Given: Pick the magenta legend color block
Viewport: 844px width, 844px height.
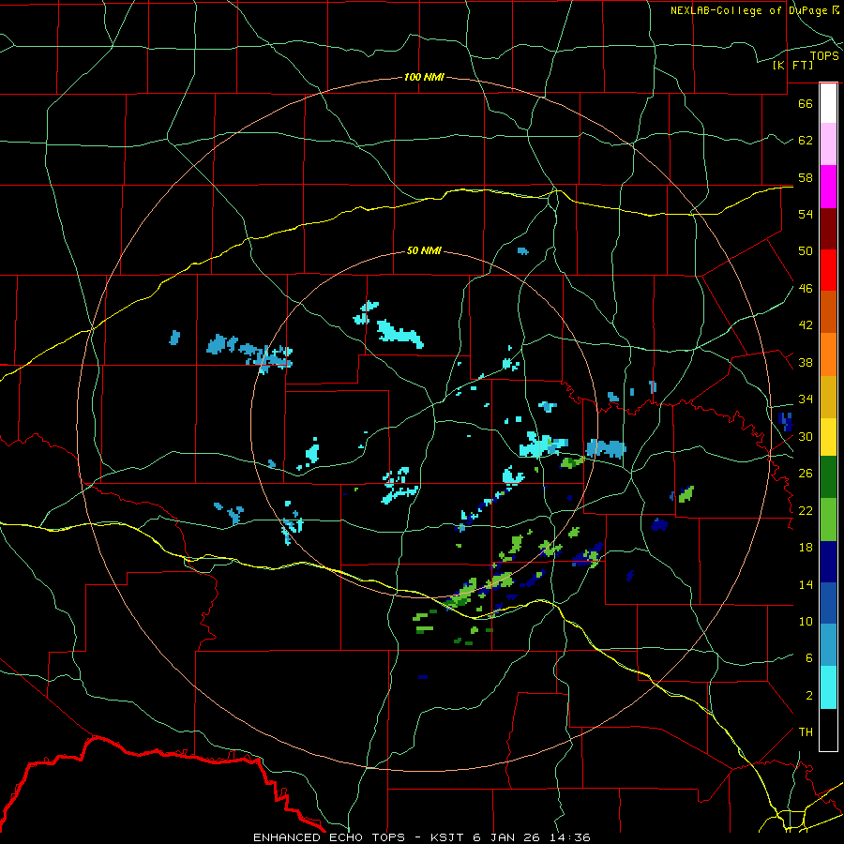Looking at the screenshot, I should click(x=828, y=187).
